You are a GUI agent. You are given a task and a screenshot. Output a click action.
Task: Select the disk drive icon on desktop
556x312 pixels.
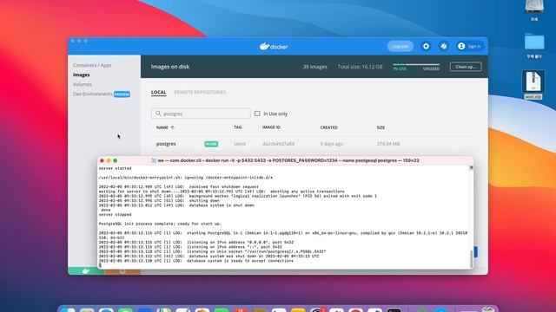(534, 6)
